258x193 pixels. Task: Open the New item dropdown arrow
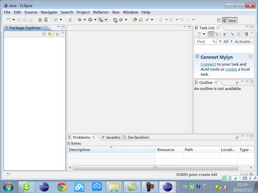click(x=14, y=20)
